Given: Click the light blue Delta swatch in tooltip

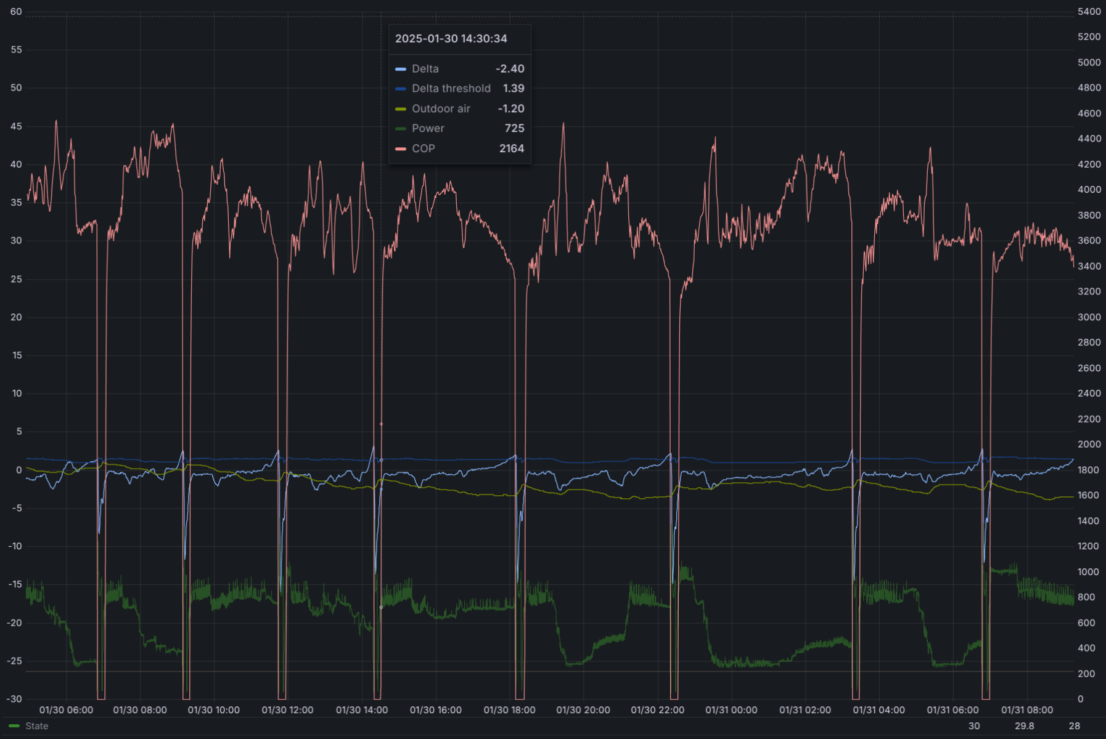Looking at the screenshot, I should pyautogui.click(x=401, y=69).
